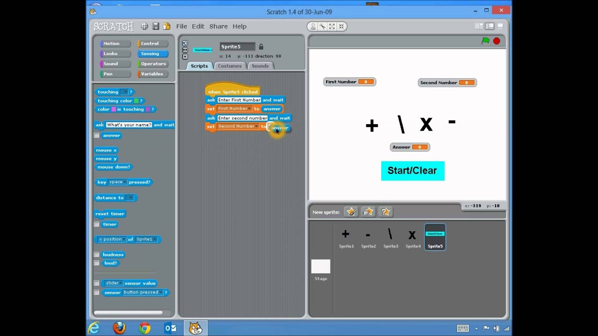The image size is (598, 336).
Task: Show the Looks blocks category
Action: pos(115,54)
